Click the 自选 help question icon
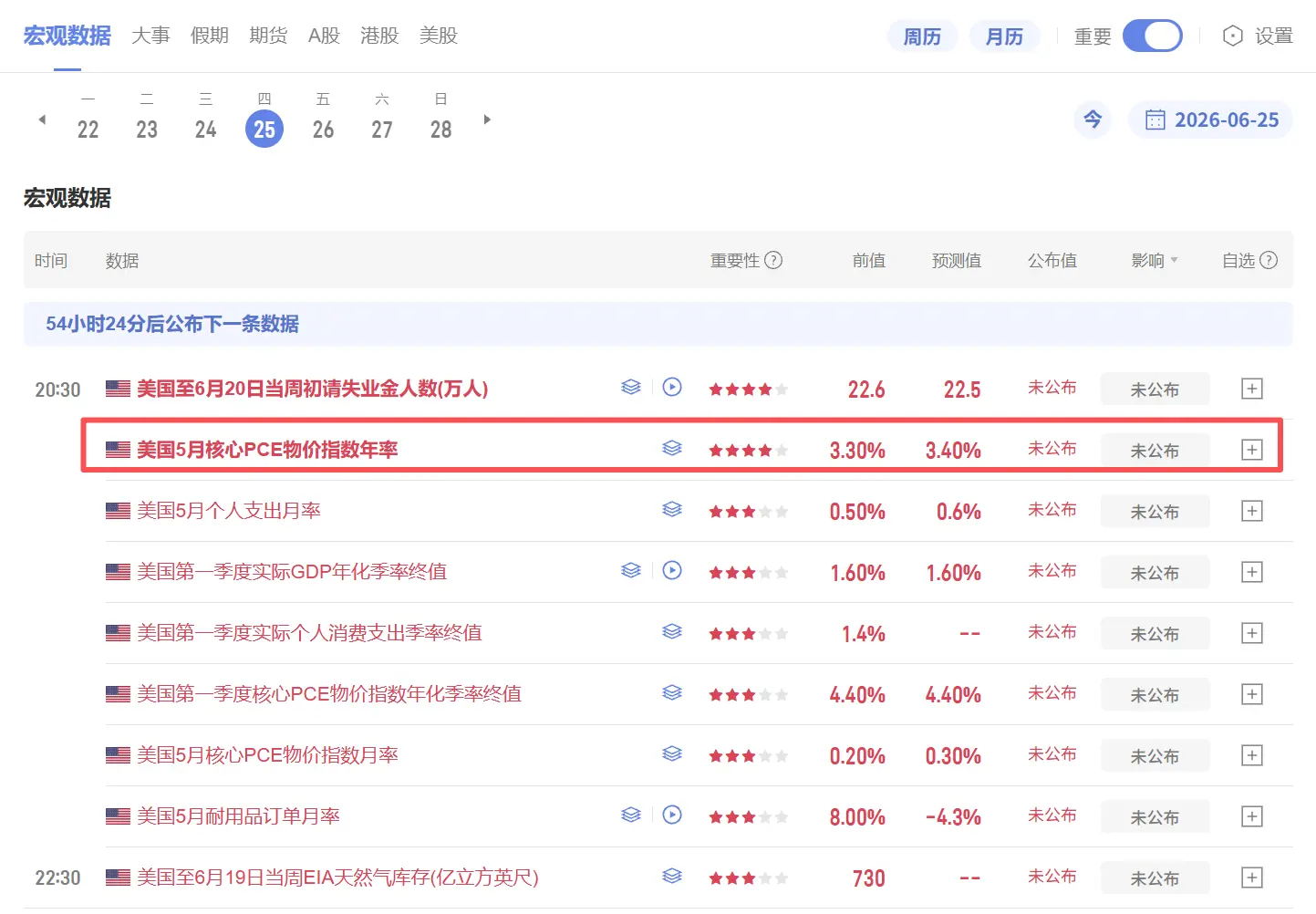Viewport: 1316px width, 914px height. pyautogui.click(x=1269, y=260)
